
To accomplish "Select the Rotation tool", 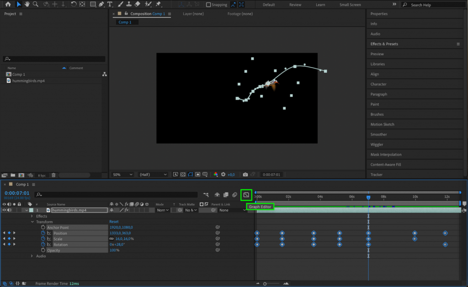I will coord(74,5).
